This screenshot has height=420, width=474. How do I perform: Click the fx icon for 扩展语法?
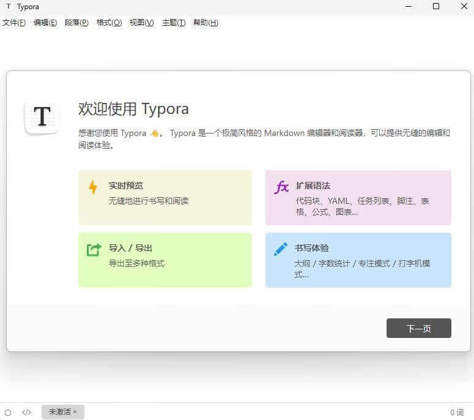tap(281, 187)
